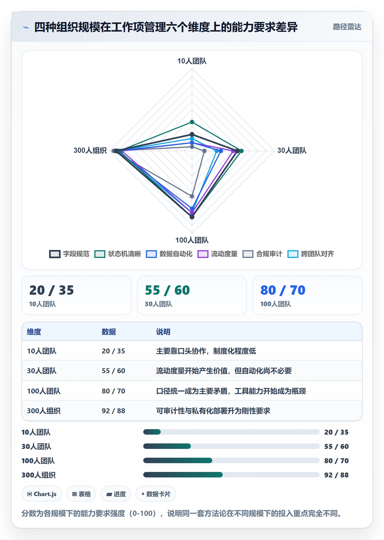
Task: Click the 92 / 88 value beside the progress bar
Action: point(336,475)
